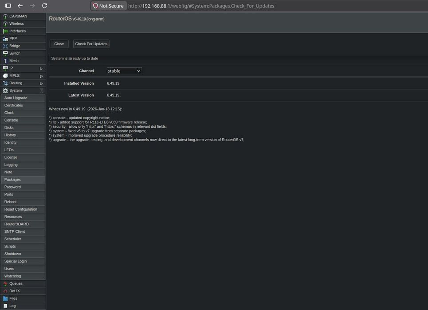Open the RouterBOARD menu entry
The height and width of the screenshot is (310, 428).
pyautogui.click(x=23, y=224)
